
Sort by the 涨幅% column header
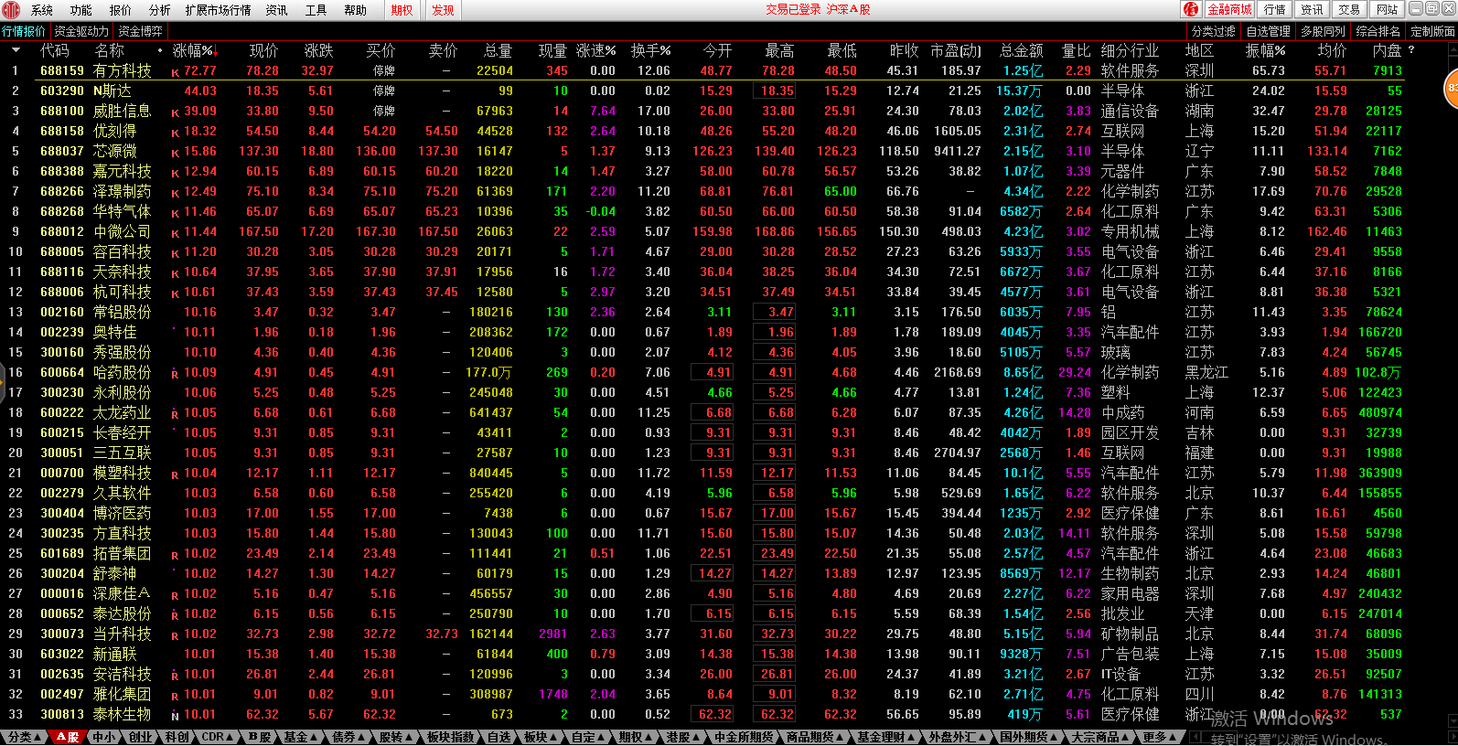[195, 50]
